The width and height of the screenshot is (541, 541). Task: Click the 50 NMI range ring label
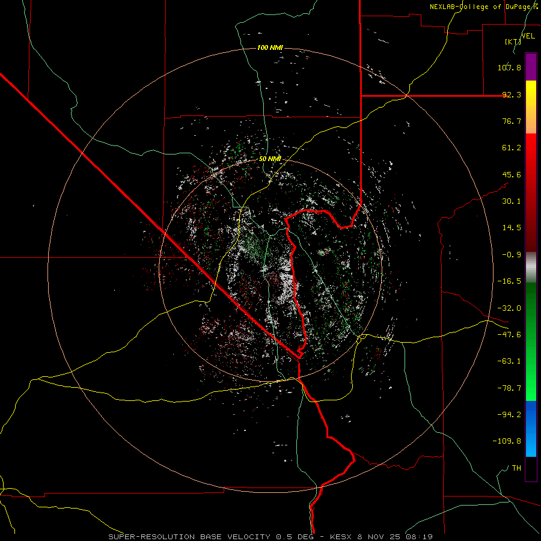pos(270,159)
